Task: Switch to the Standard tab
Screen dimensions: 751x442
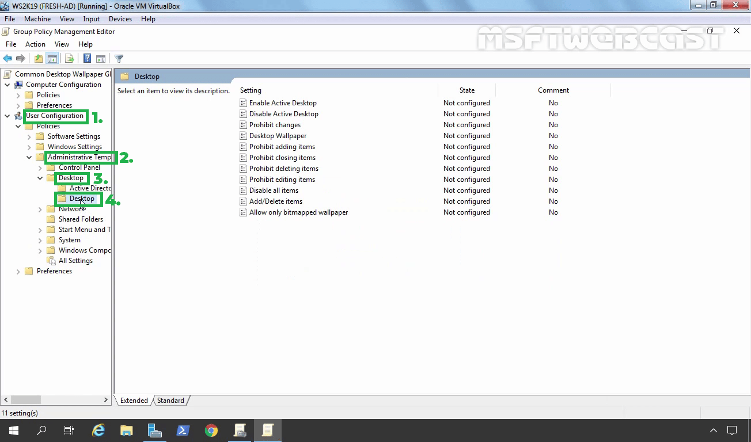Action: pos(170,400)
